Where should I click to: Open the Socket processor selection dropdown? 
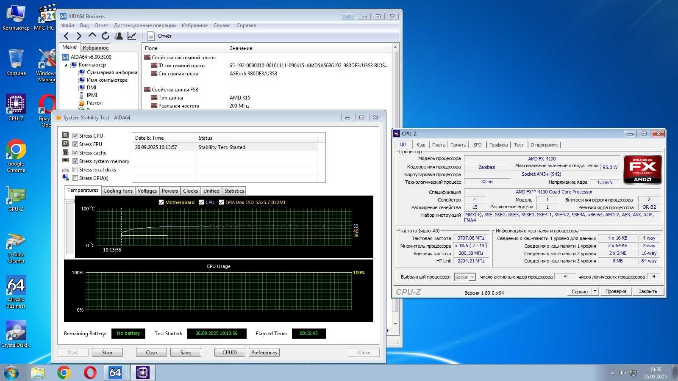[x=465, y=277]
